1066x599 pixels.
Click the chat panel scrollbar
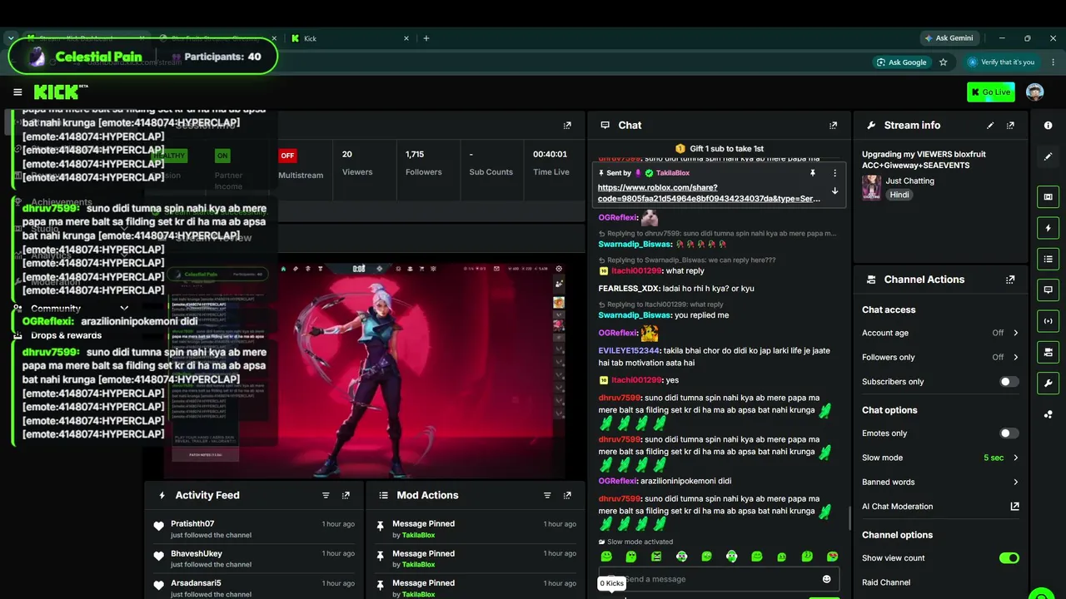pos(849,517)
